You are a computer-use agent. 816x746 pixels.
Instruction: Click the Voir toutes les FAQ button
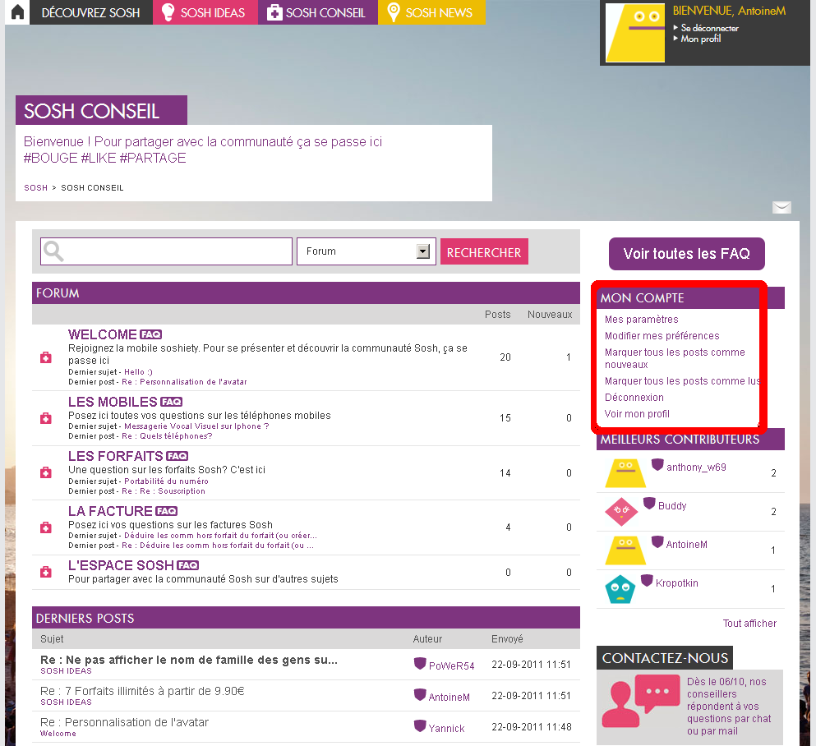686,254
